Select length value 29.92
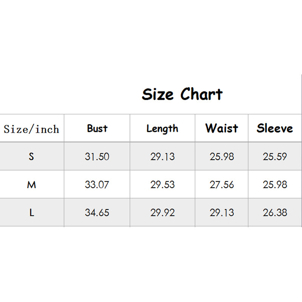The image size is (302, 302). click(x=162, y=213)
